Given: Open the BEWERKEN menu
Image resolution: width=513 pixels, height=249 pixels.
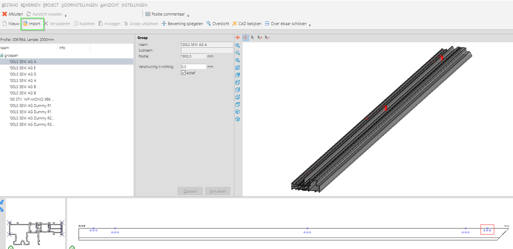Looking at the screenshot, I should coord(30,5).
